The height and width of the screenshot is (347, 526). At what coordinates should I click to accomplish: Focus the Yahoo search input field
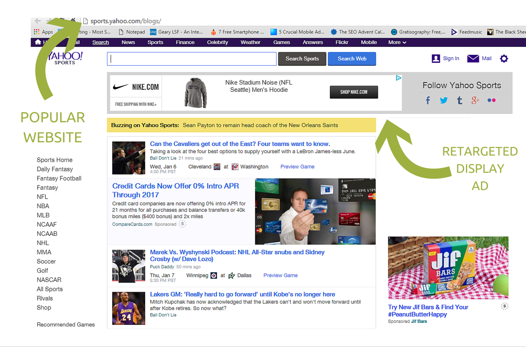coord(192,59)
